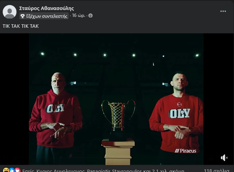Click the OLY logo on right sweatshirt
234x172 pixels.
click(x=180, y=113)
